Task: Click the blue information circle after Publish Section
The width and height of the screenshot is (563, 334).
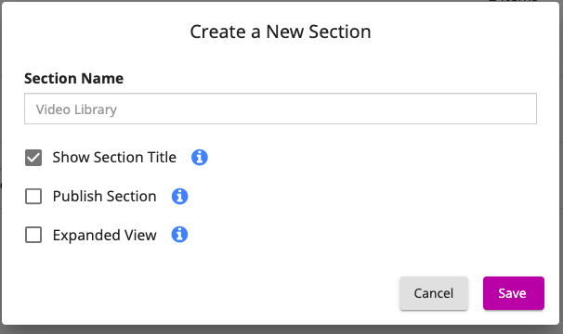Action: [179, 197]
